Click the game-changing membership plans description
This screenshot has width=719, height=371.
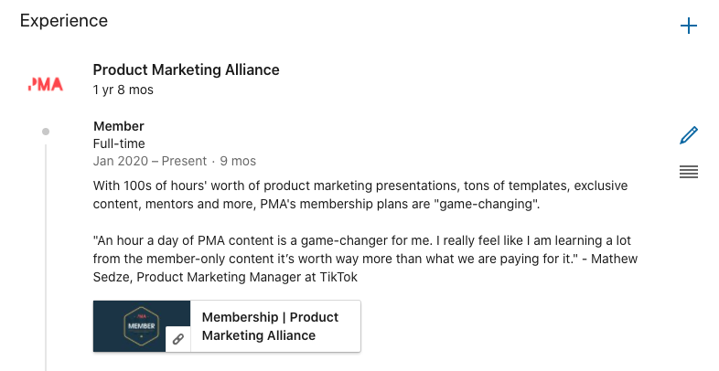pos(360,195)
